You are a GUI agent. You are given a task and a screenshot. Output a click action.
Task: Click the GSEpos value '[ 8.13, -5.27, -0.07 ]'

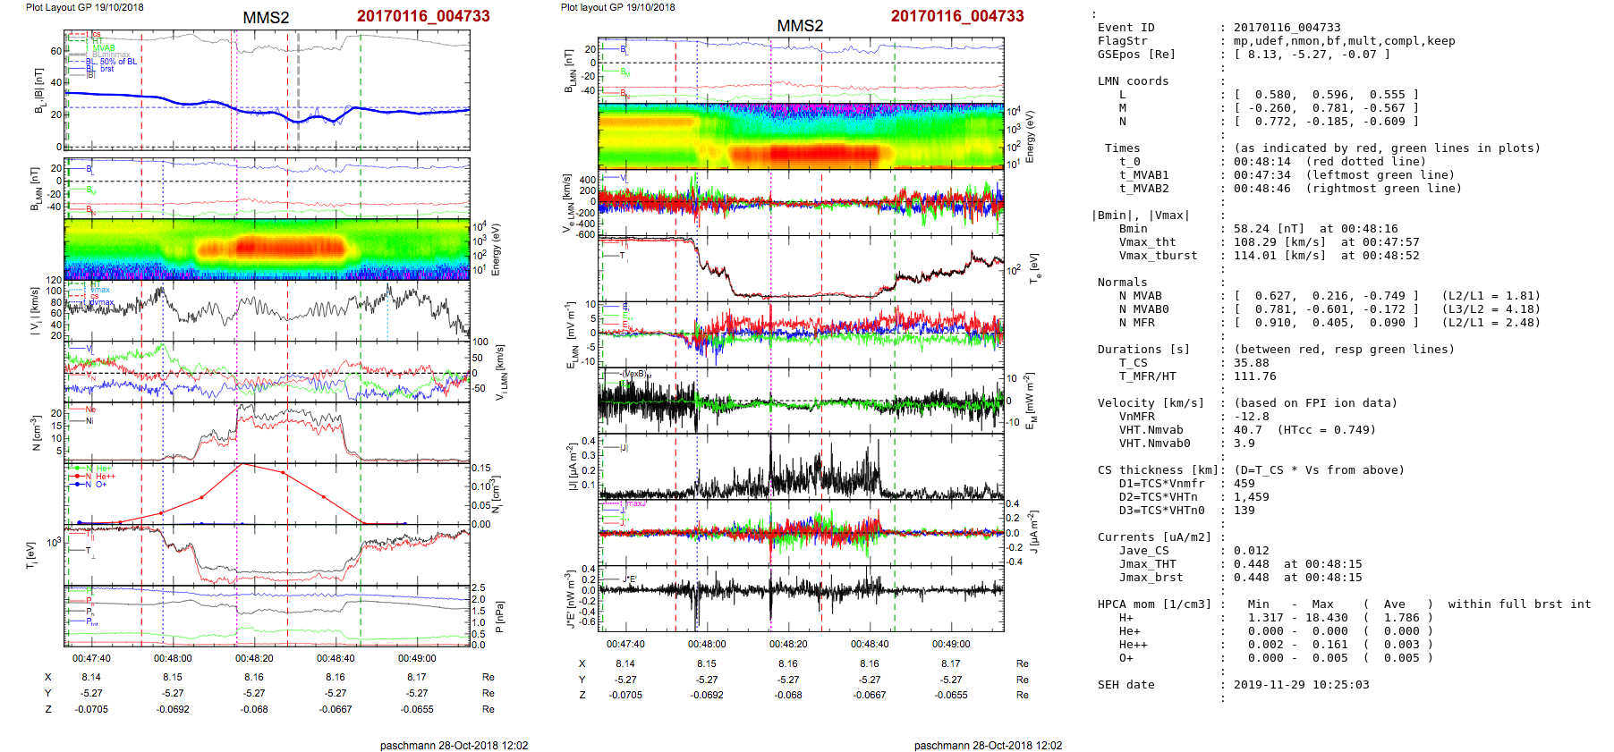tap(1312, 55)
